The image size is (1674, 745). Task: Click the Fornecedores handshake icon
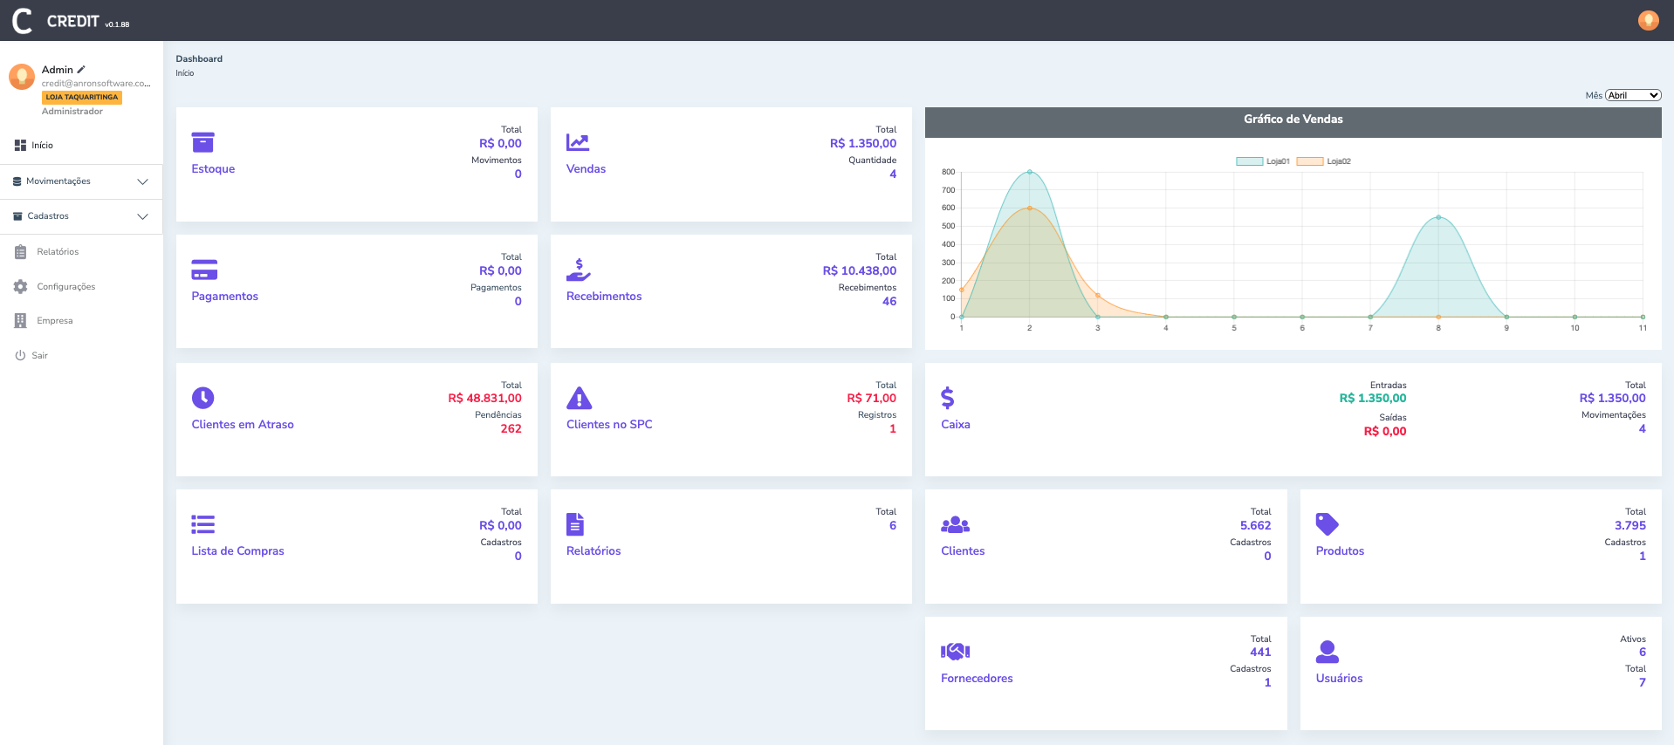[955, 652]
